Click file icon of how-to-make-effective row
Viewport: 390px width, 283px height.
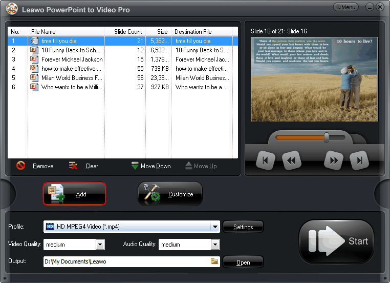pos(34,69)
